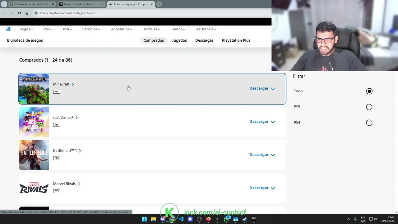Open the Marvel Rivals product link

coord(67,184)
